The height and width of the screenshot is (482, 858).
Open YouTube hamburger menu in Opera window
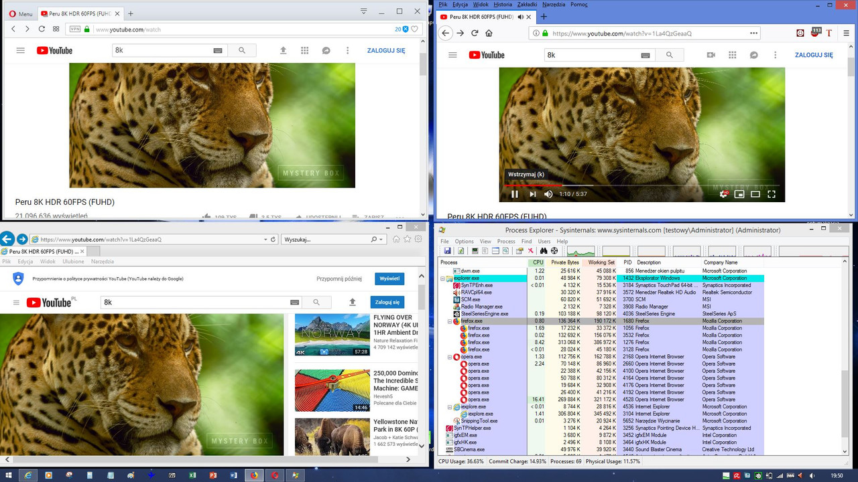[x=21, y=50]
